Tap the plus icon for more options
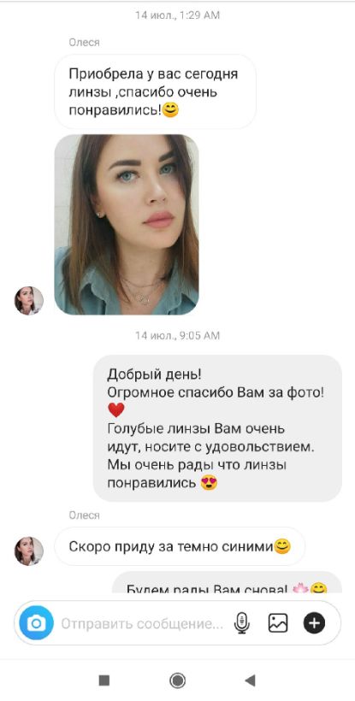 click(314, 622)
